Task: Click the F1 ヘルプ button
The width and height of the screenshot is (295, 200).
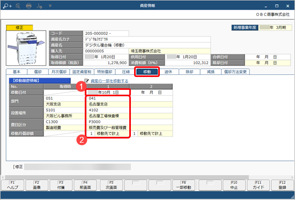Action: 13,185
